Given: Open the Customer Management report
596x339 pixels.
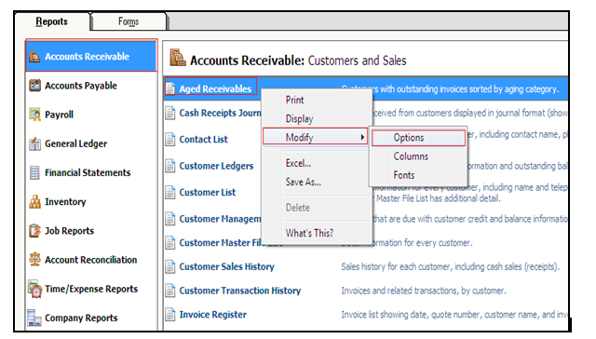Looking at the screenshot, I should pos(220,219).
